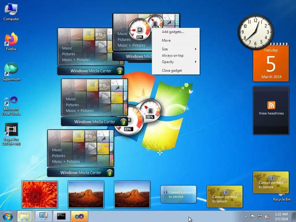The height and width of the screenshot is (222, 296).
Task: Open the taskbar clock showing 1:22 AM
Action: (281, 217)
